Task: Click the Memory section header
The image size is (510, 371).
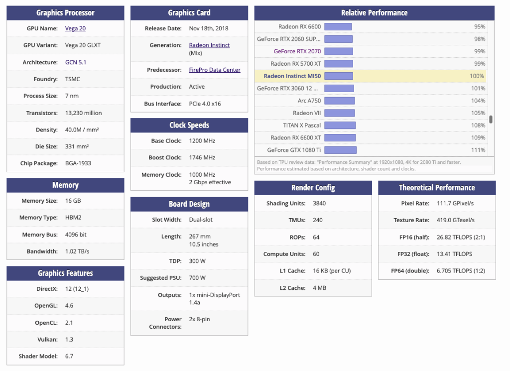Action: point(65,185)
